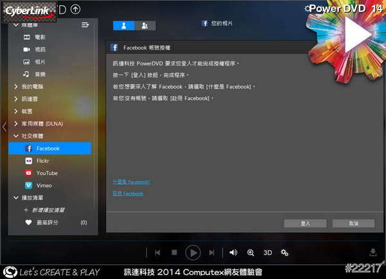Open the sidebar list options menu icon
This screenshot has width=386, height=279.
(x=85, y=24)
